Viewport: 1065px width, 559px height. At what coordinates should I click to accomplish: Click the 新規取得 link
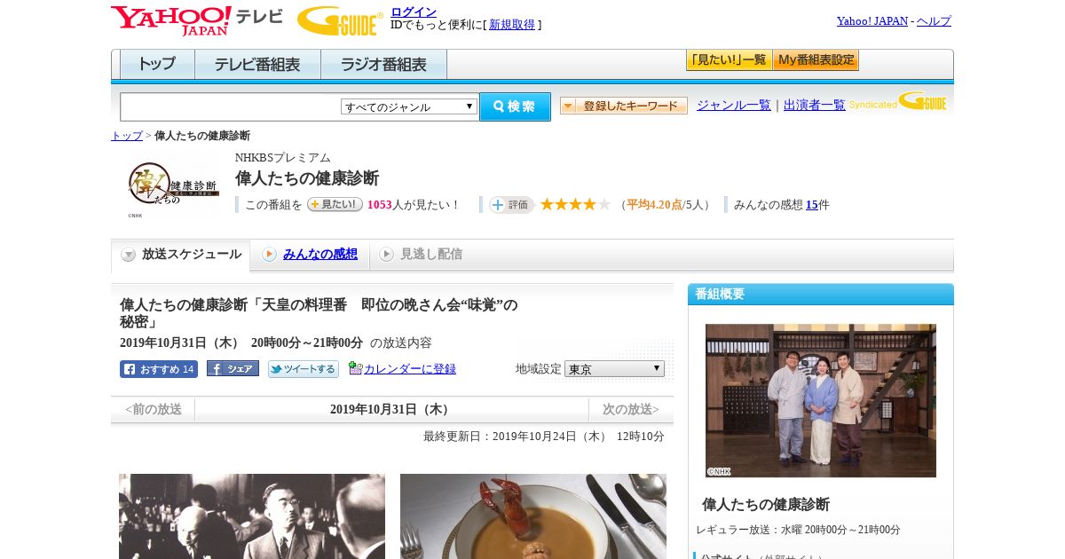coord(512,25)
